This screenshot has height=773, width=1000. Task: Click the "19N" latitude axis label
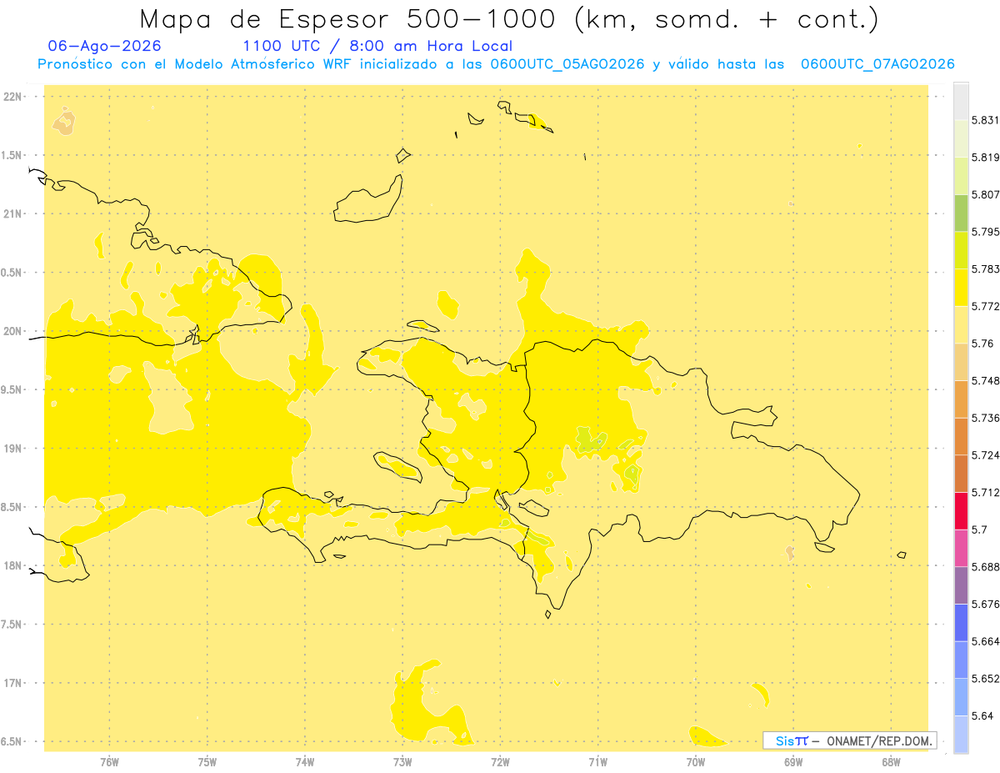(13, 449)
